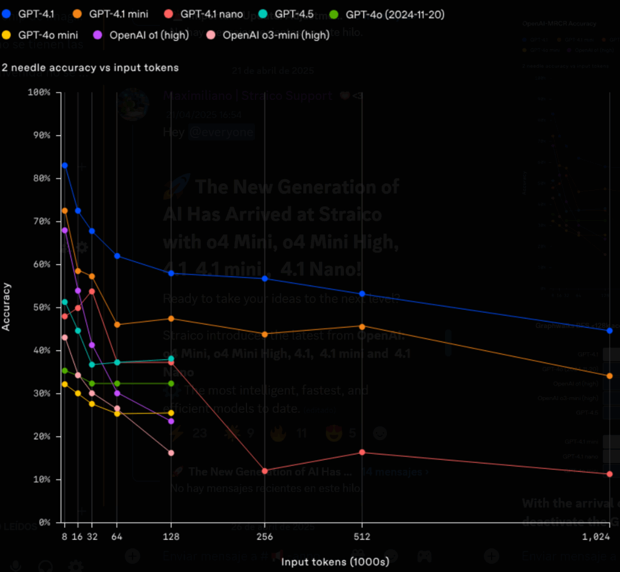620x572 pixels.
Task: Pick GPT-4.1 nano point at 32k tokens
Action: tap(92, 291)
